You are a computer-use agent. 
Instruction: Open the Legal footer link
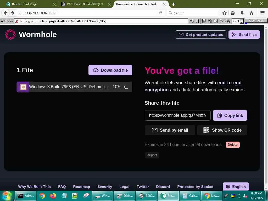[124, 187]
